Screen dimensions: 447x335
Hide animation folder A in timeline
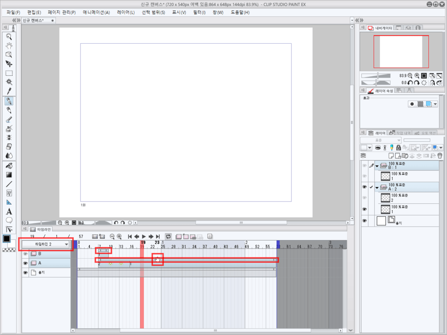[26, 263]
